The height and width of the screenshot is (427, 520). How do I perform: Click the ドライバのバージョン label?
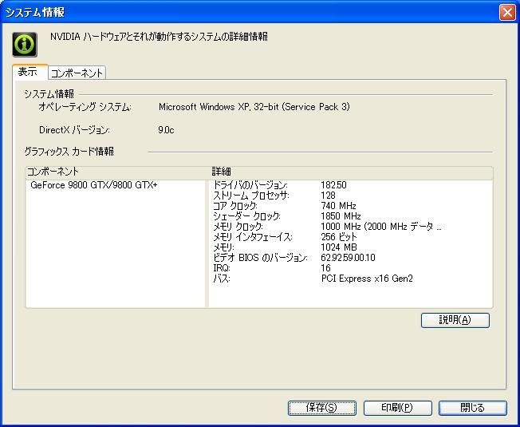[250, 185]
